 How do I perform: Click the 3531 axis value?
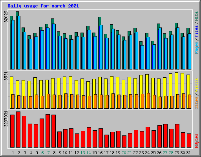pyautogui.click(x=6, y=76)
